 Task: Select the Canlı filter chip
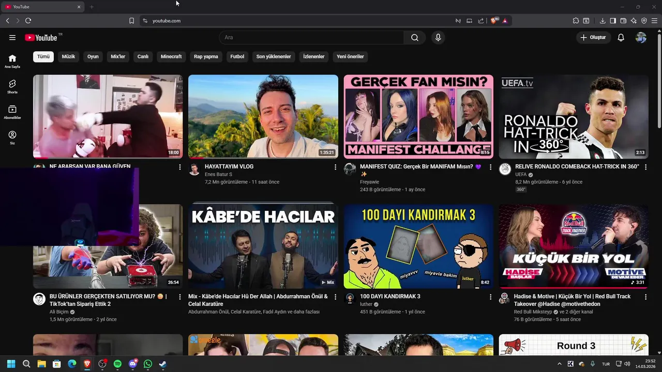[143, 56]
